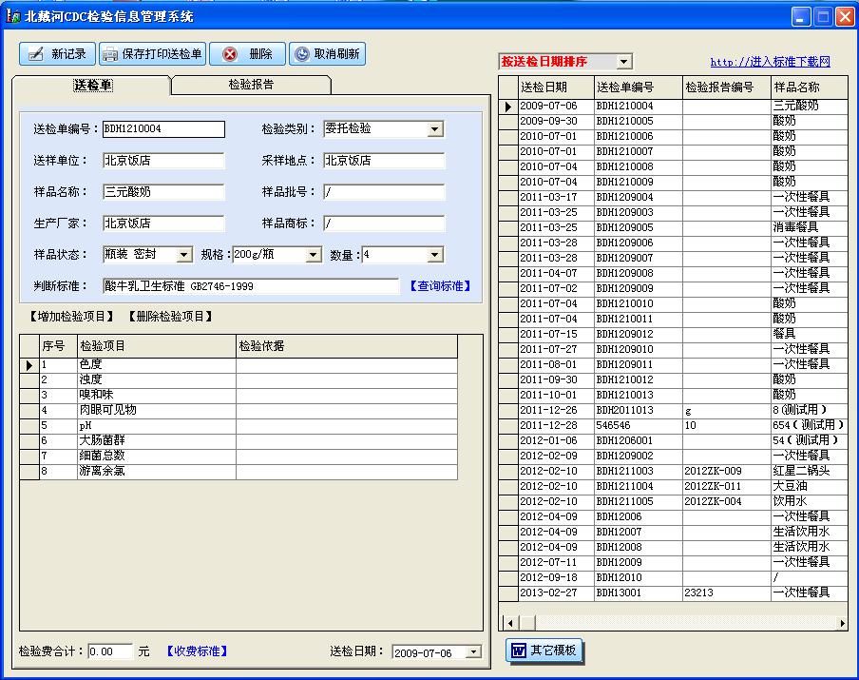Expand the 检验类别 dropdown
Viewport: 859px width, 680px height.
(435, 129)
